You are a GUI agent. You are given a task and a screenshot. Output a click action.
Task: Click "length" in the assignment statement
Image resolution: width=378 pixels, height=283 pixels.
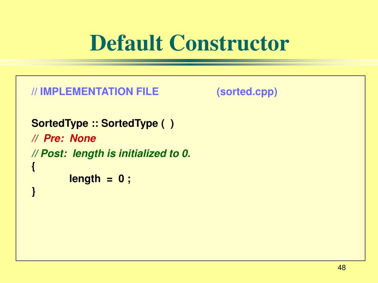tap(85, 179)
